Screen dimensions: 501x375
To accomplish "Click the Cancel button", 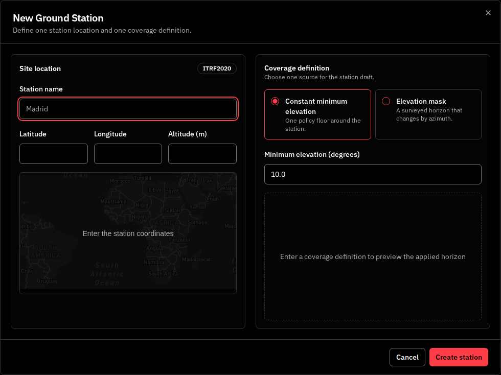I will (407, 357).
